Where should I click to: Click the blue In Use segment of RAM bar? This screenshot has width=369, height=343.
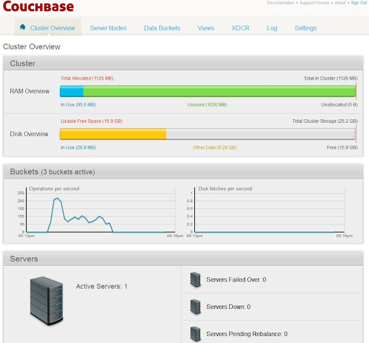[71, 91]
